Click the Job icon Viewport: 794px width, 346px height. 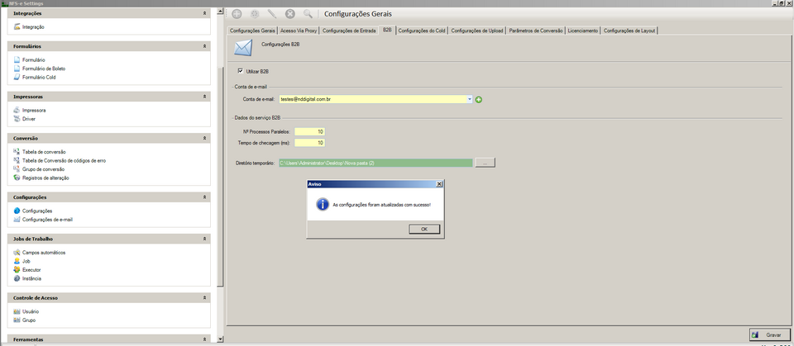[x=17, y=261]
